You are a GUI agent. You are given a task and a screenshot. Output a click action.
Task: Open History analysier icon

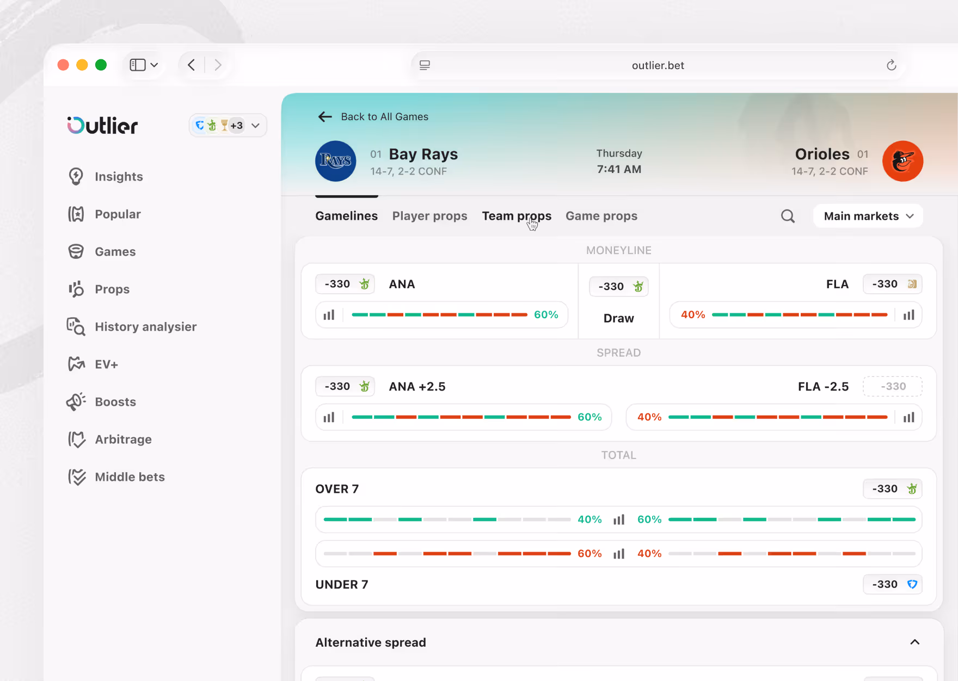pyautogui.click(x=76, y=327)
